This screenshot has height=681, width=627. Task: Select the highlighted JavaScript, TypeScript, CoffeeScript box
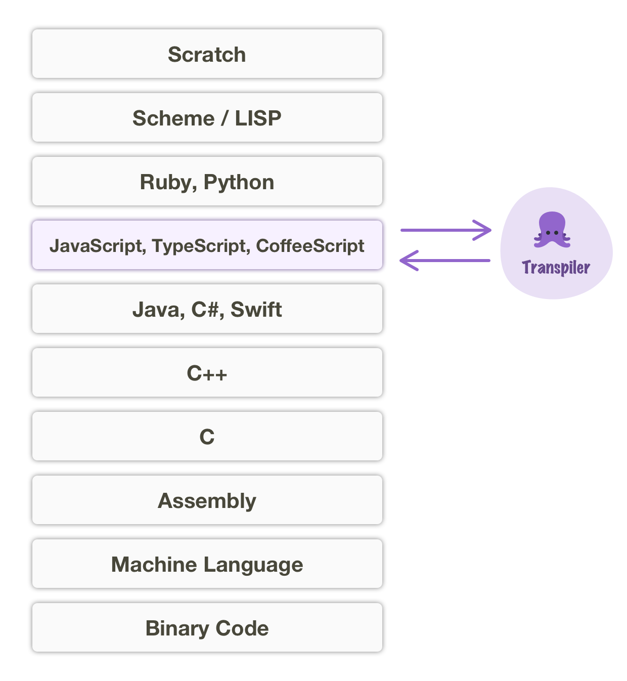(x=207, y=245)
